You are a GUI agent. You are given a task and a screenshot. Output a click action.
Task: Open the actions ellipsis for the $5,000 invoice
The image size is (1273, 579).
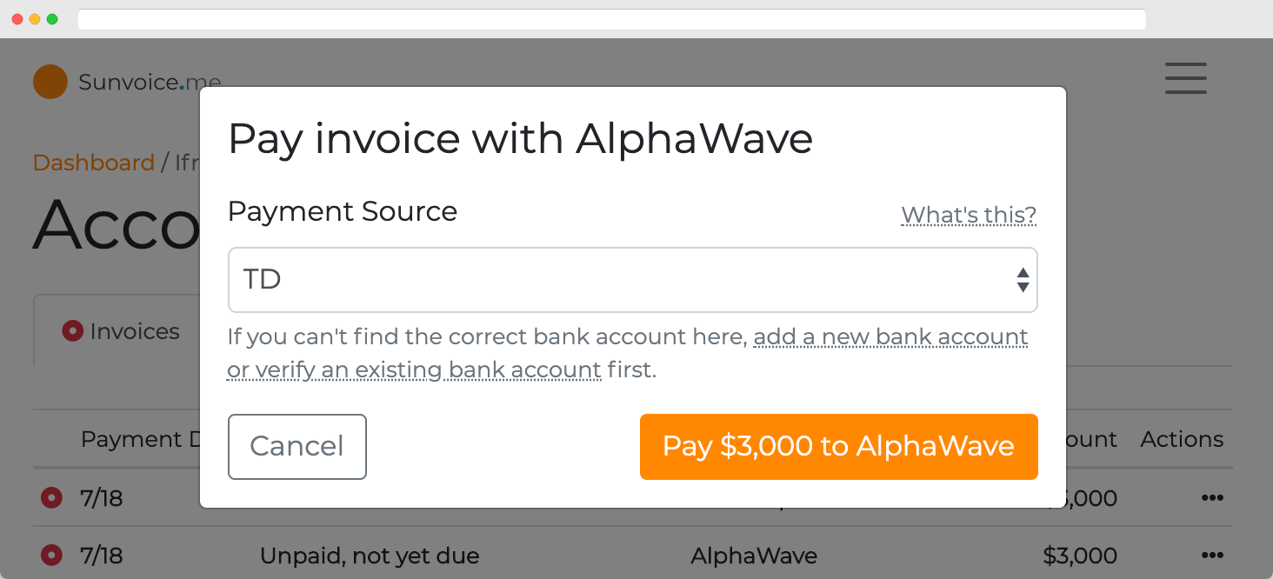point(1211,498)
